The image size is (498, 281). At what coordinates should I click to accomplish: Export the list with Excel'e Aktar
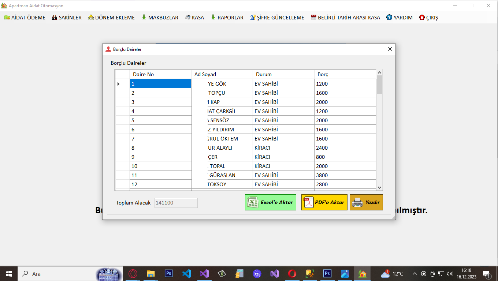270,202
